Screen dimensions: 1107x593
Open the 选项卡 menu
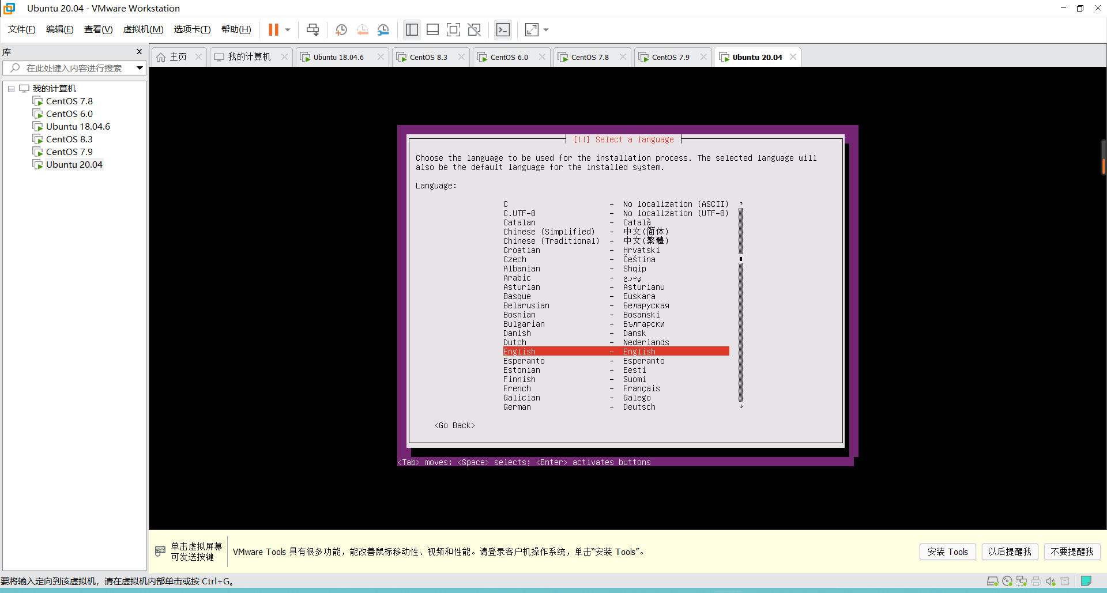pos(193,29)
